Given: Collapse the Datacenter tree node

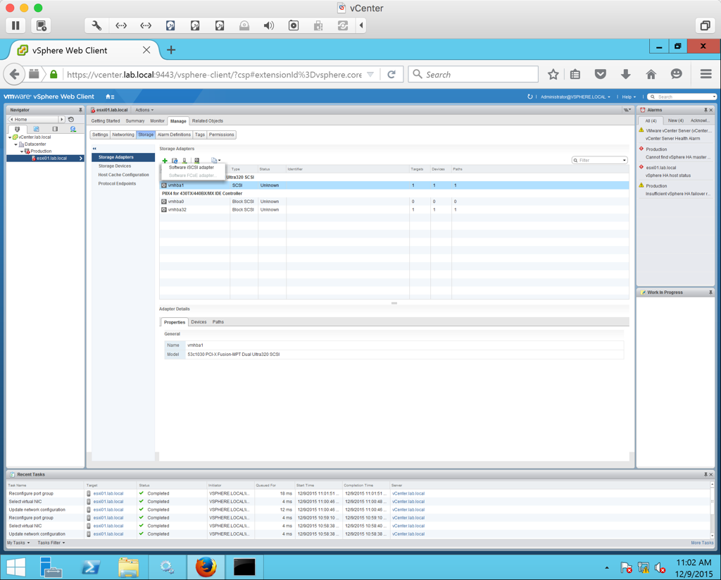Looking at the screenshot, I should pyautogui.click(x=16, y=144).
